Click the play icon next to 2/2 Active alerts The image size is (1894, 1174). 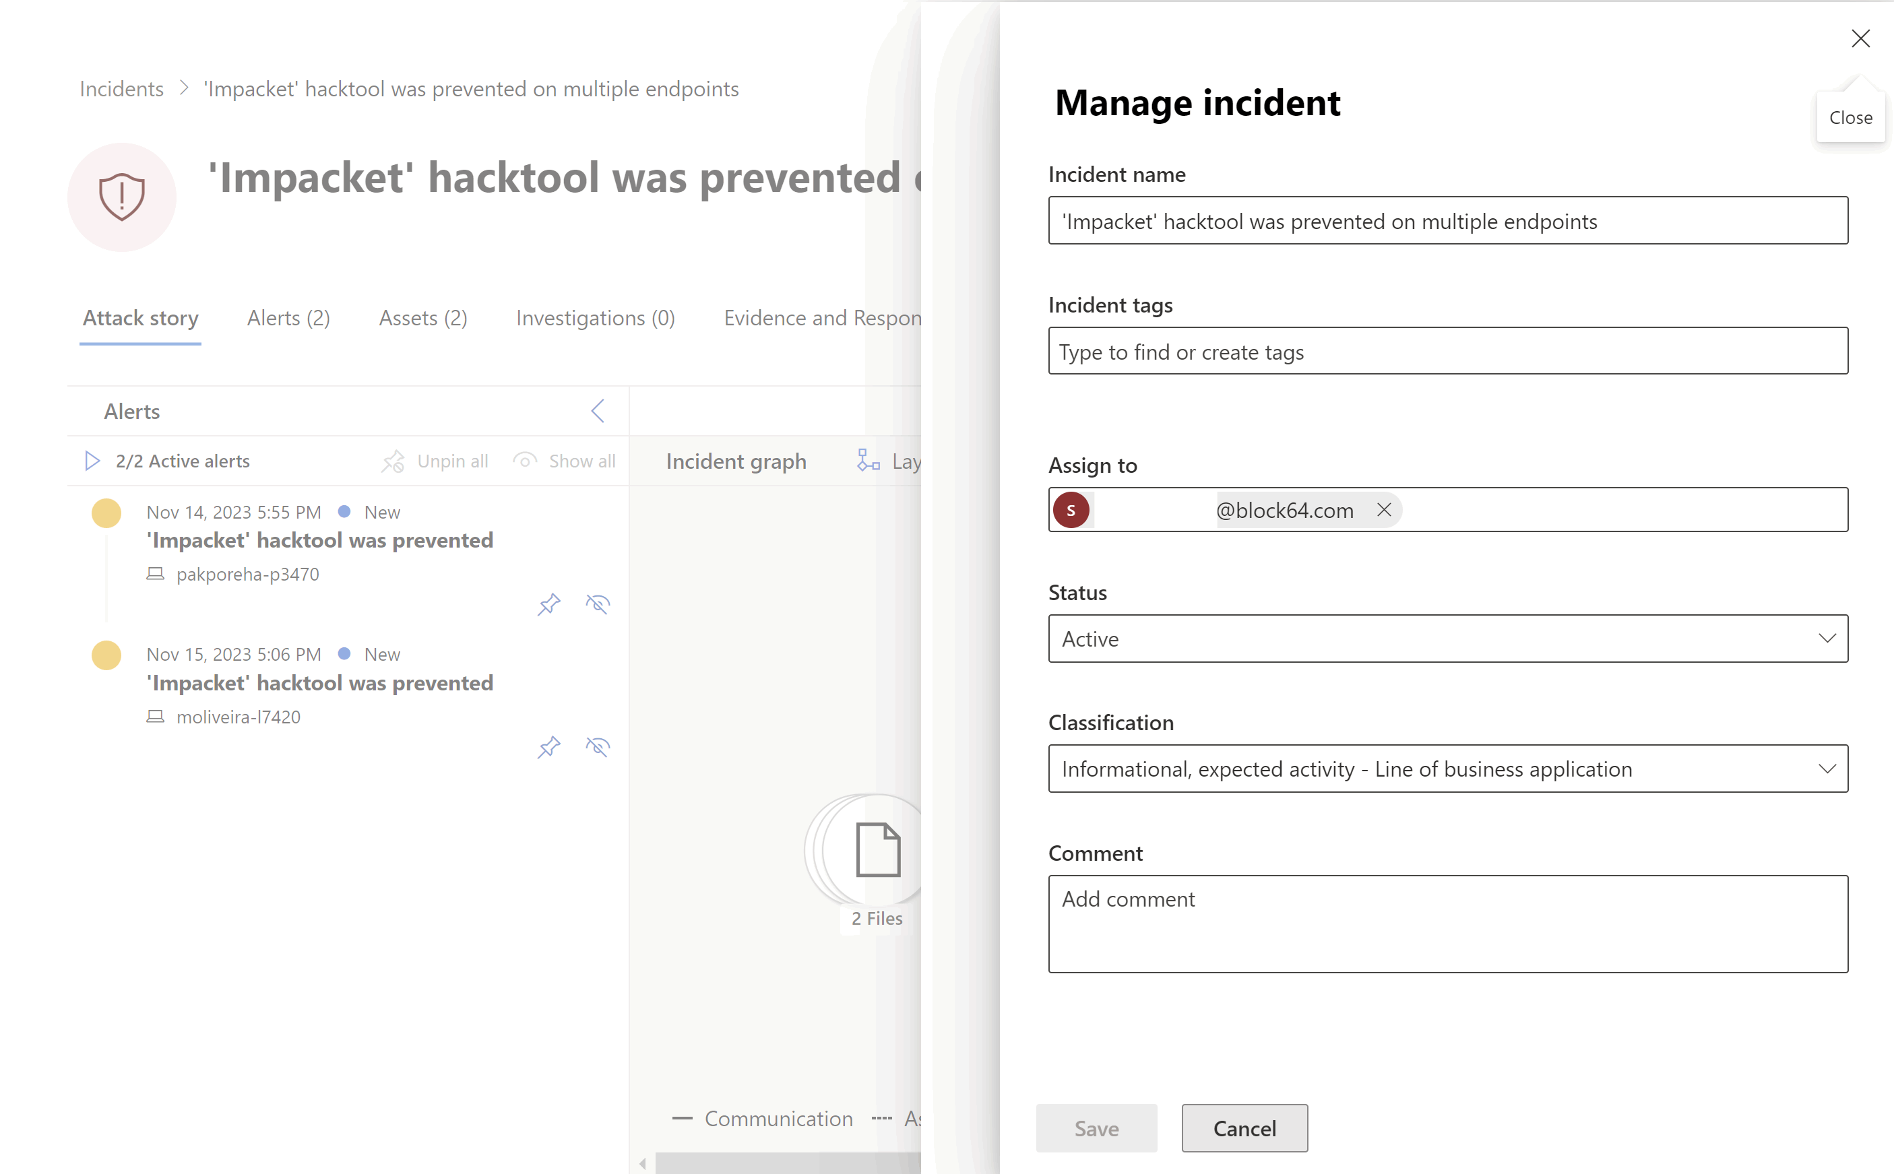pyautogui.click(x=92, y=461)
